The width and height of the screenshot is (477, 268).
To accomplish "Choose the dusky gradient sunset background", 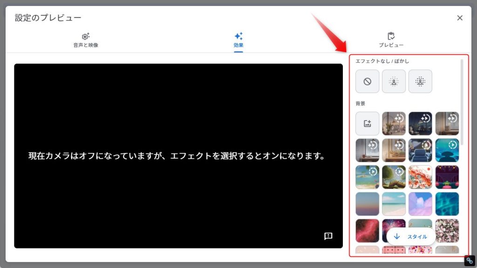I will pyautogui.click(x=367, y=204).
